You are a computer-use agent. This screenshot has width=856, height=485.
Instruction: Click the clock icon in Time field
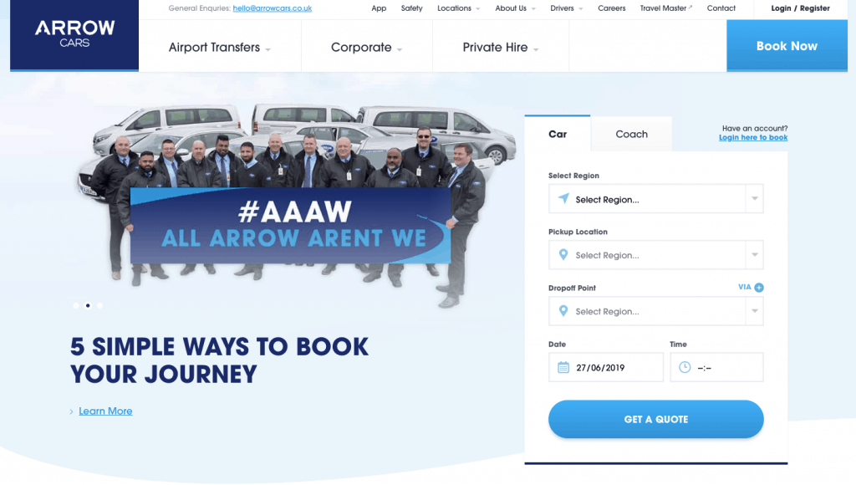pos(685,368)
